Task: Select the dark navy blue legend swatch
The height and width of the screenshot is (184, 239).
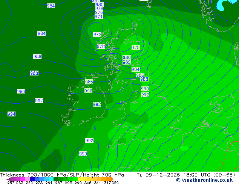Action: pos(32,179)
